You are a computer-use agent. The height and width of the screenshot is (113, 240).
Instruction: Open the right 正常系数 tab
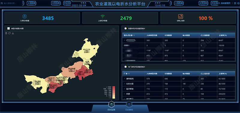click(203, 3)
